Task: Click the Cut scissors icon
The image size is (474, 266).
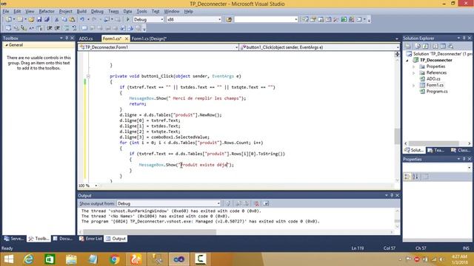Action: pos(56,20)
